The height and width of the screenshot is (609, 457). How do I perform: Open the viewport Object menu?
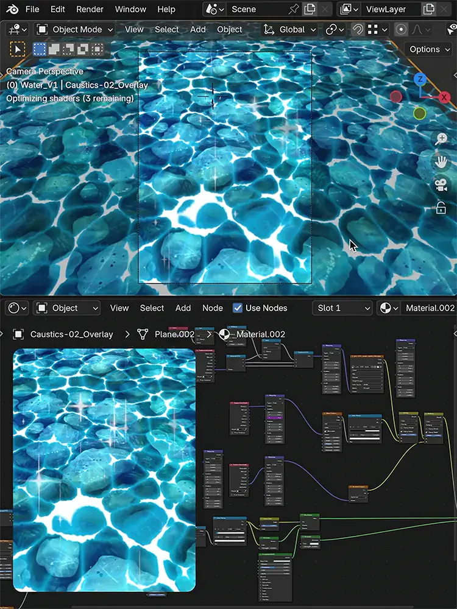point(229,29)
